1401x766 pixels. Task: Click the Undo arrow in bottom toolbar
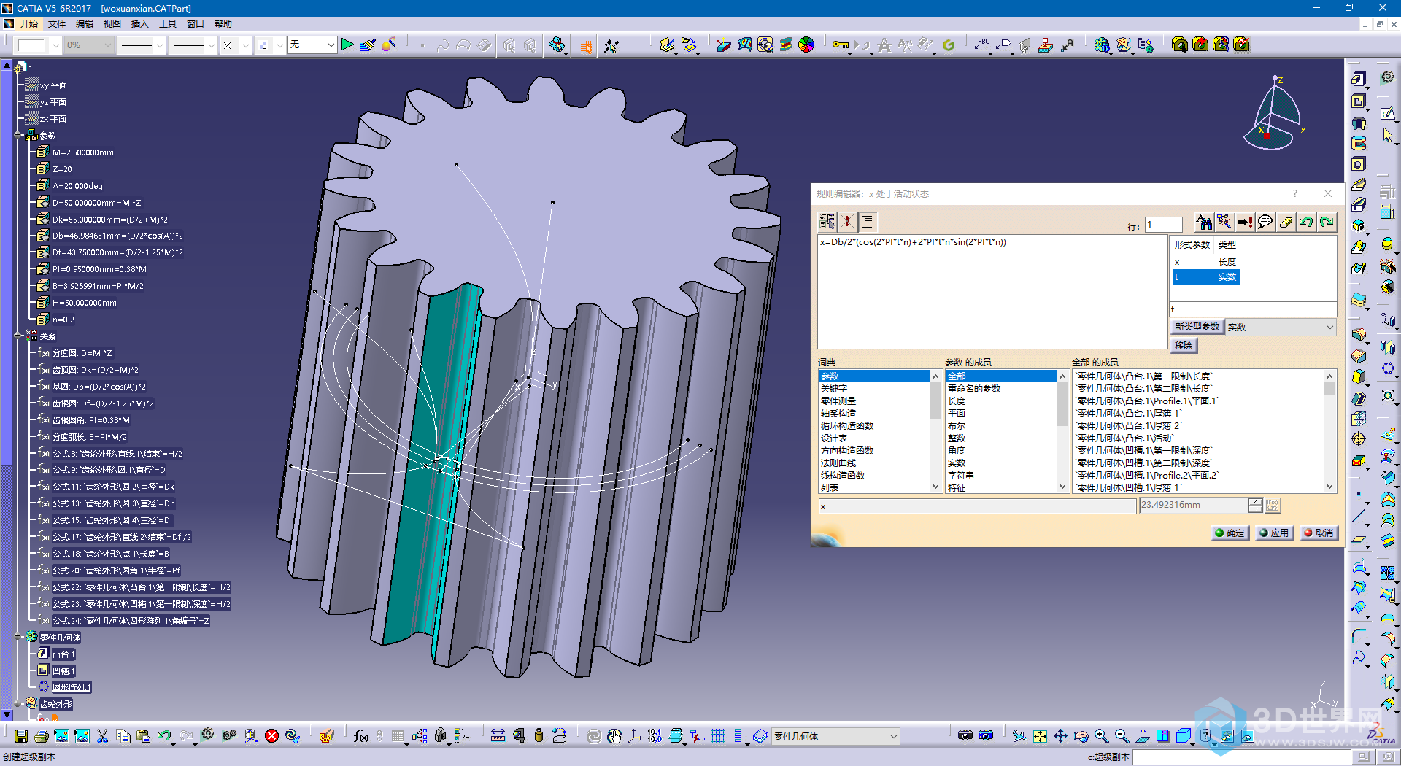(163, 736)
